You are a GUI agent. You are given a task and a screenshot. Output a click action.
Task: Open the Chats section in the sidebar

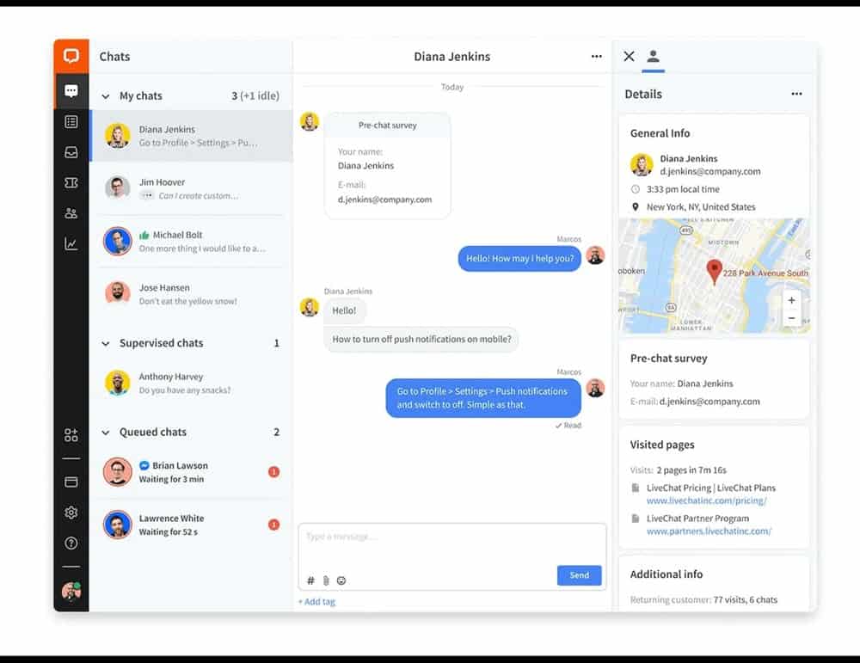[x=71, y=89]
